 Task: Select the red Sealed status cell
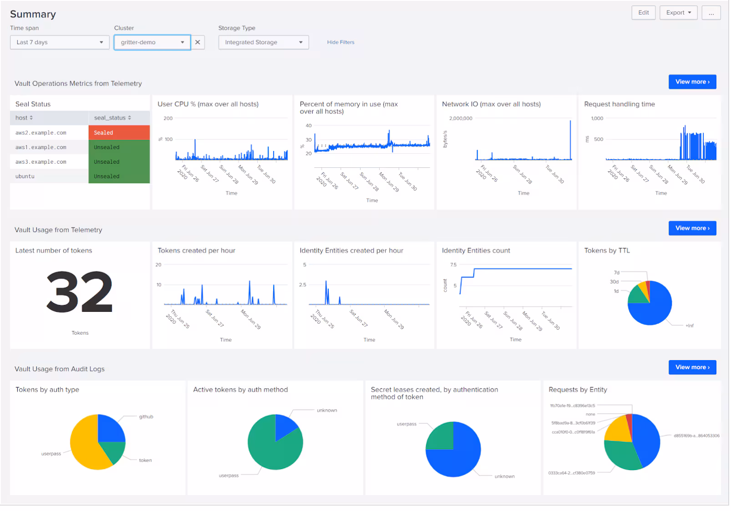119,133
